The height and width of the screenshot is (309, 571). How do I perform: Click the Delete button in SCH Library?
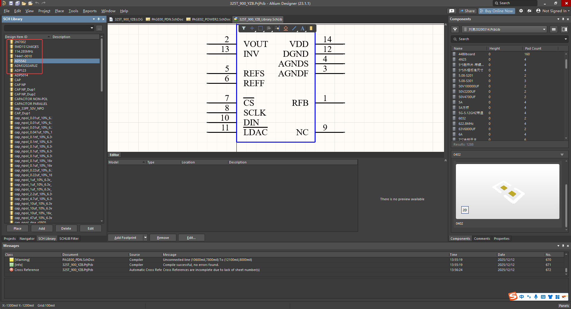pyautogui.click(x=66, y=228)
